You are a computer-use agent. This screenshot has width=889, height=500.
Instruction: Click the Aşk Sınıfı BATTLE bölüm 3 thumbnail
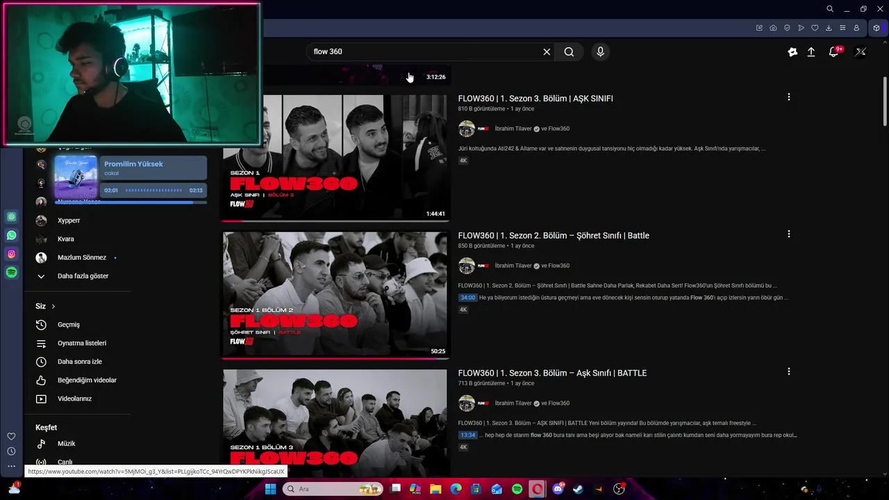point(335,424)
